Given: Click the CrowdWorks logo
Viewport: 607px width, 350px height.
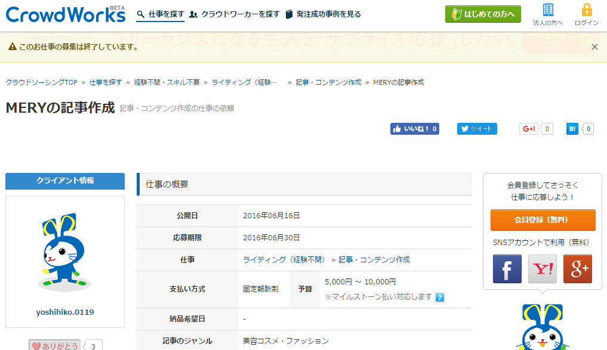Looking at the screenshot, I should click(x=66, y=14).
